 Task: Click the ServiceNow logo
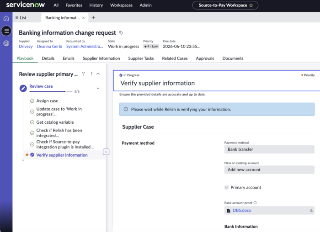coord(25,5)
